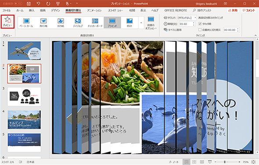This screenshot has width=259, height=165.
Task: Select the Page Curl transition
Action: click(26, 23)
